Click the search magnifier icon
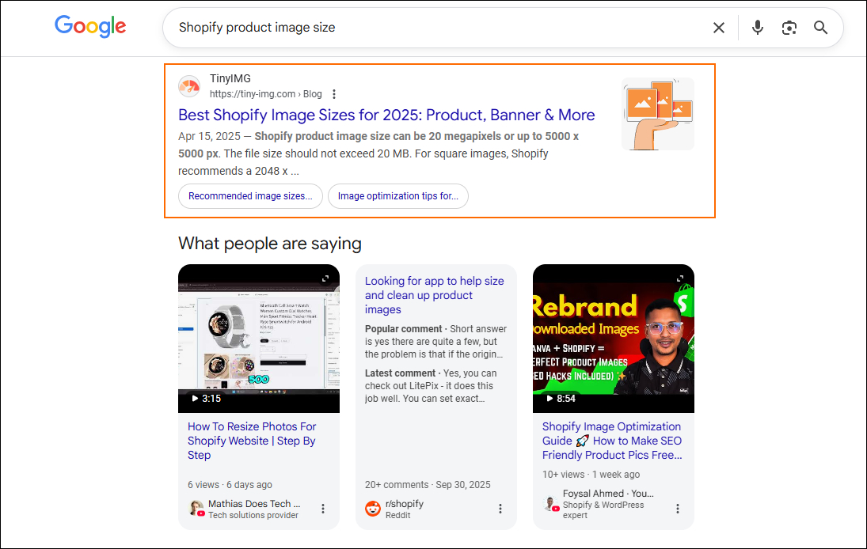Viewport: 867px width, 549px height. 820,27
